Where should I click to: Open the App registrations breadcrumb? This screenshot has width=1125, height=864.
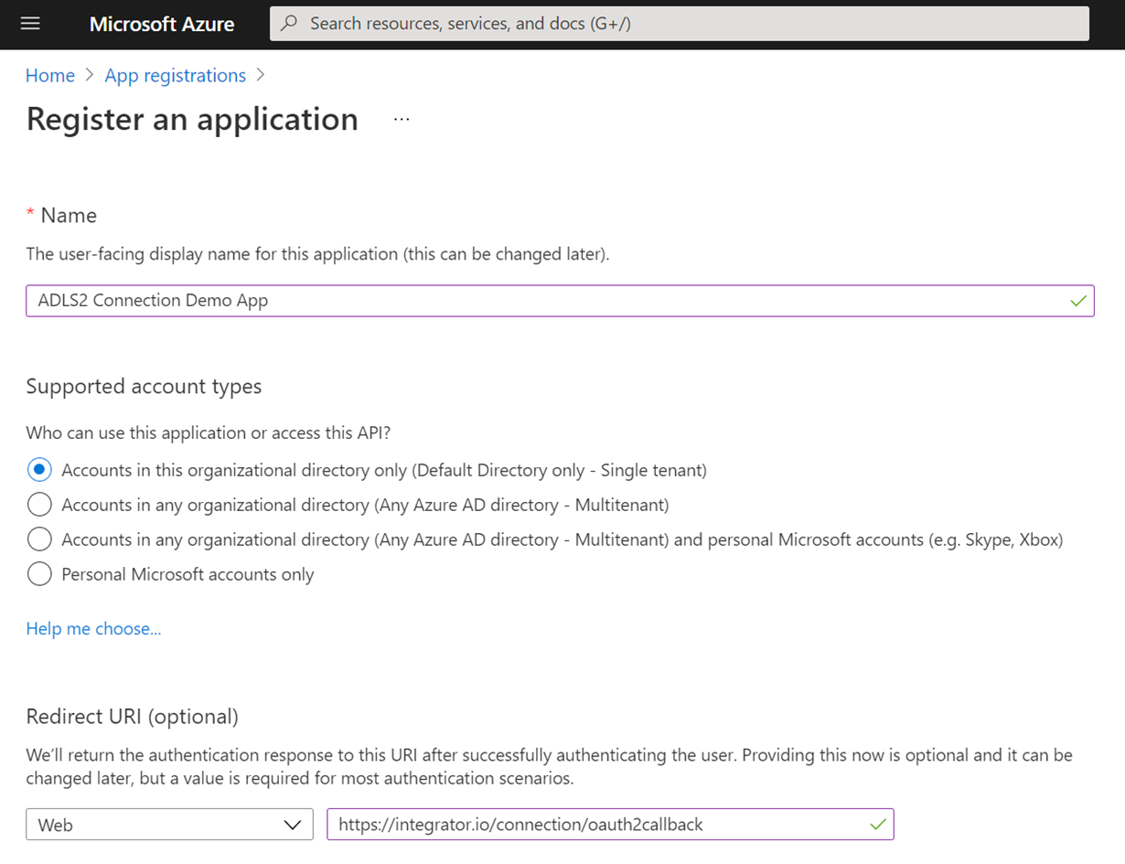pos(176,76)
